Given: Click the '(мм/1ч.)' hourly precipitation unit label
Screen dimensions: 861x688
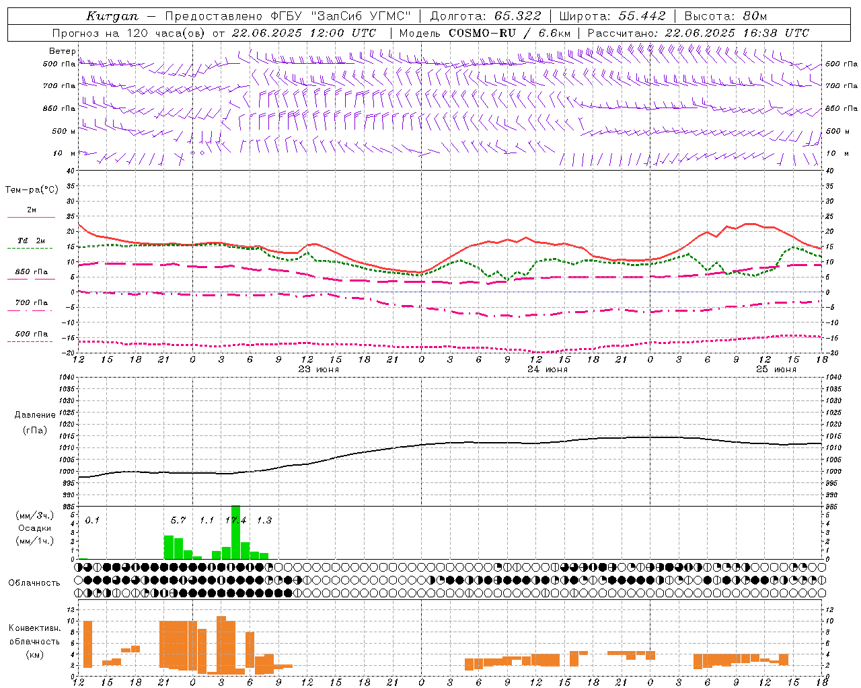Looking at the screenshot, I should click(x=34, y=541).
